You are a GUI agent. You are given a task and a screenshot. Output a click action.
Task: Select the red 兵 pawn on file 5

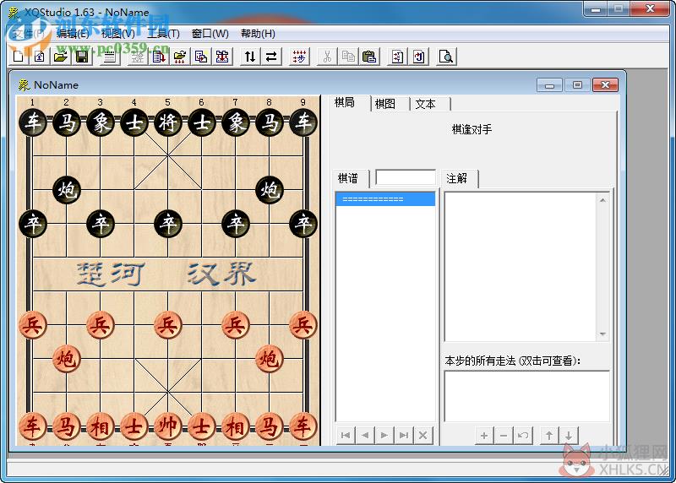(167, 324)
